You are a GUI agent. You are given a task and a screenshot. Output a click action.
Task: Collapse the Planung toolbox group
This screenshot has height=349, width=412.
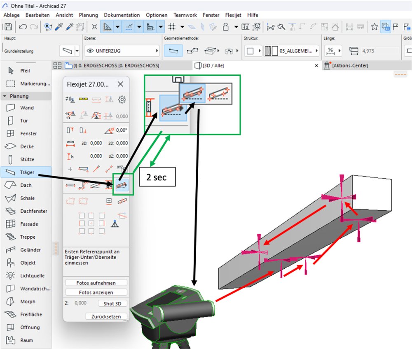tap(5, 96)
